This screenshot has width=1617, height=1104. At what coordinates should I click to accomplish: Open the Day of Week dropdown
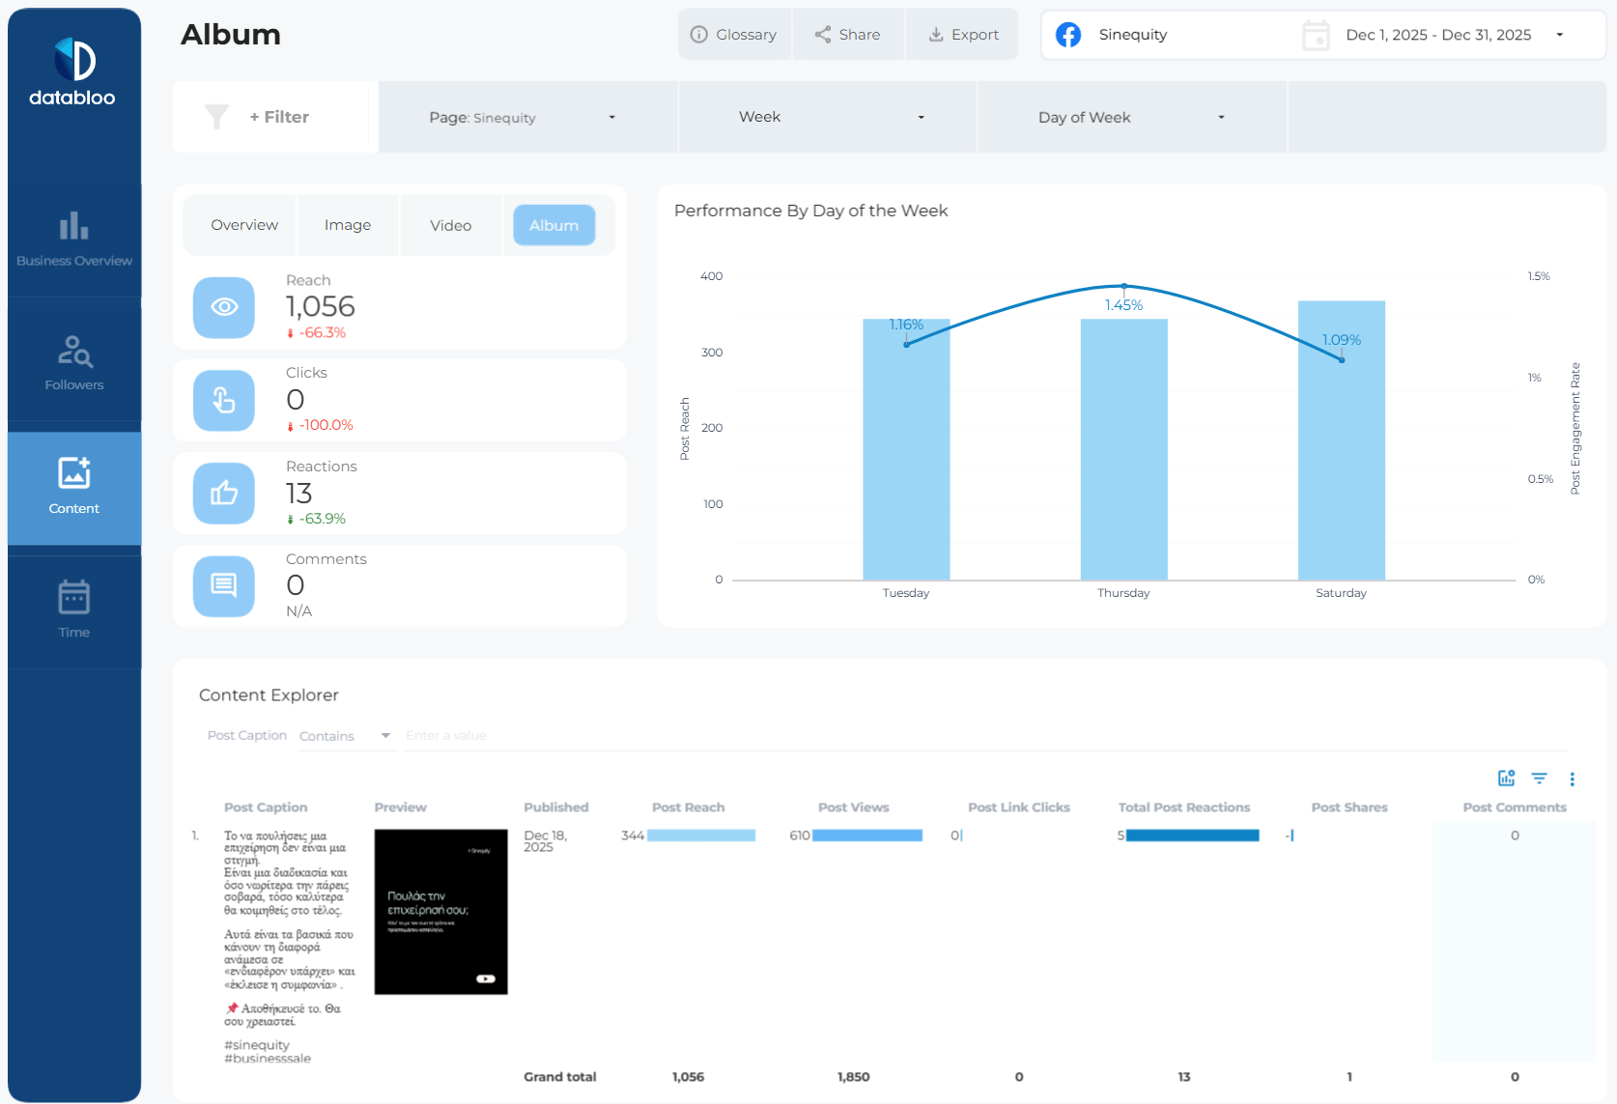(1130, 118)
